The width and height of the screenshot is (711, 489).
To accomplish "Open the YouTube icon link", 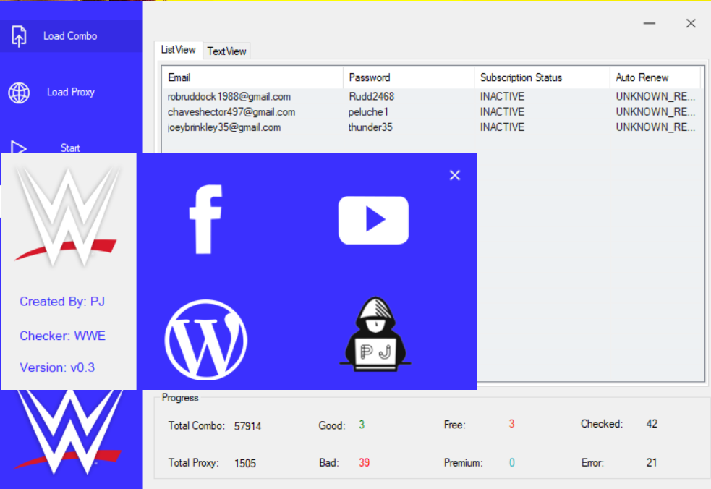I will tap(373, 220).
